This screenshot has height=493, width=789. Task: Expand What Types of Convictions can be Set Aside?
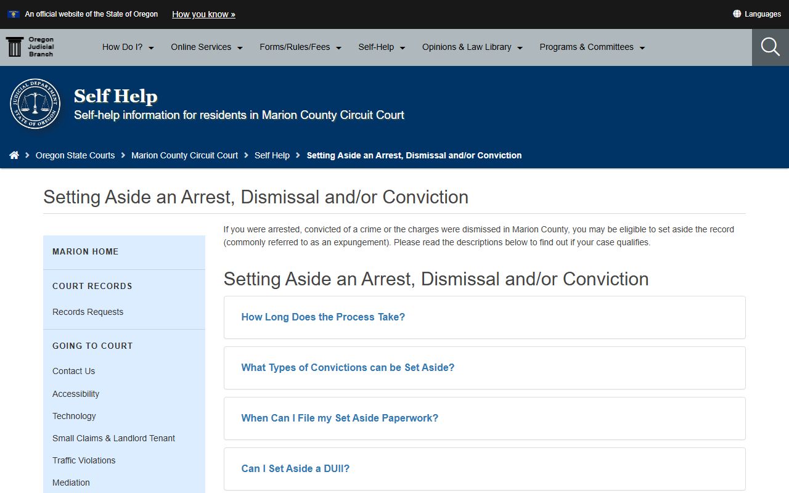pos(484,368)
